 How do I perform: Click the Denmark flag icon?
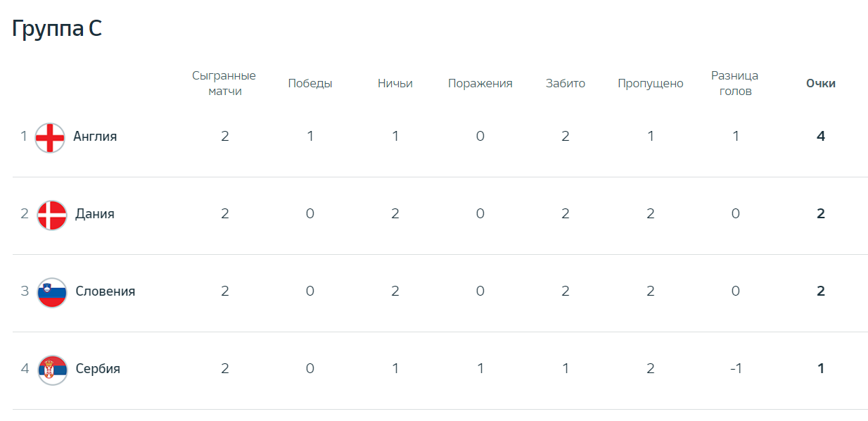pos(52,215)
